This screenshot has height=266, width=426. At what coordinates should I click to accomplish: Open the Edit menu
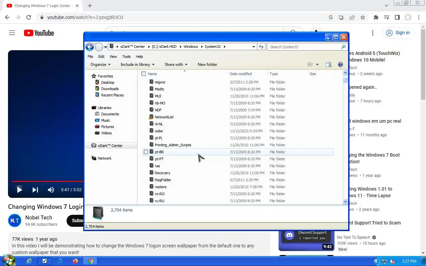click(101, 57)
